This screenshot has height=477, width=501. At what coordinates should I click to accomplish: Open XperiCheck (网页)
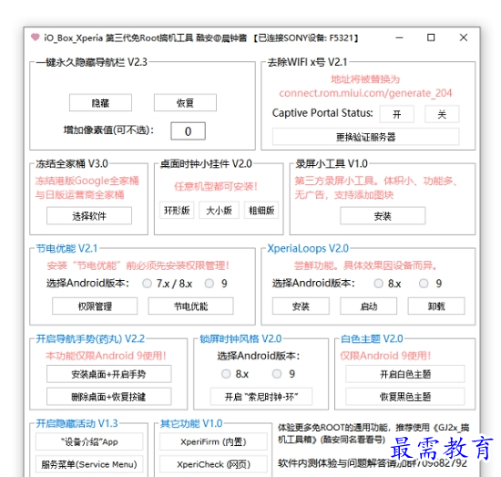point(213,464)
